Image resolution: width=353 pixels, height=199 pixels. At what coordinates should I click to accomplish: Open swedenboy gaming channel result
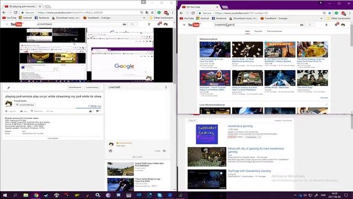(240, 126)
